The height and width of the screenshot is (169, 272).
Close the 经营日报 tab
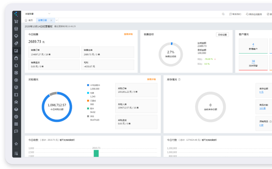[x=51, y=21]
